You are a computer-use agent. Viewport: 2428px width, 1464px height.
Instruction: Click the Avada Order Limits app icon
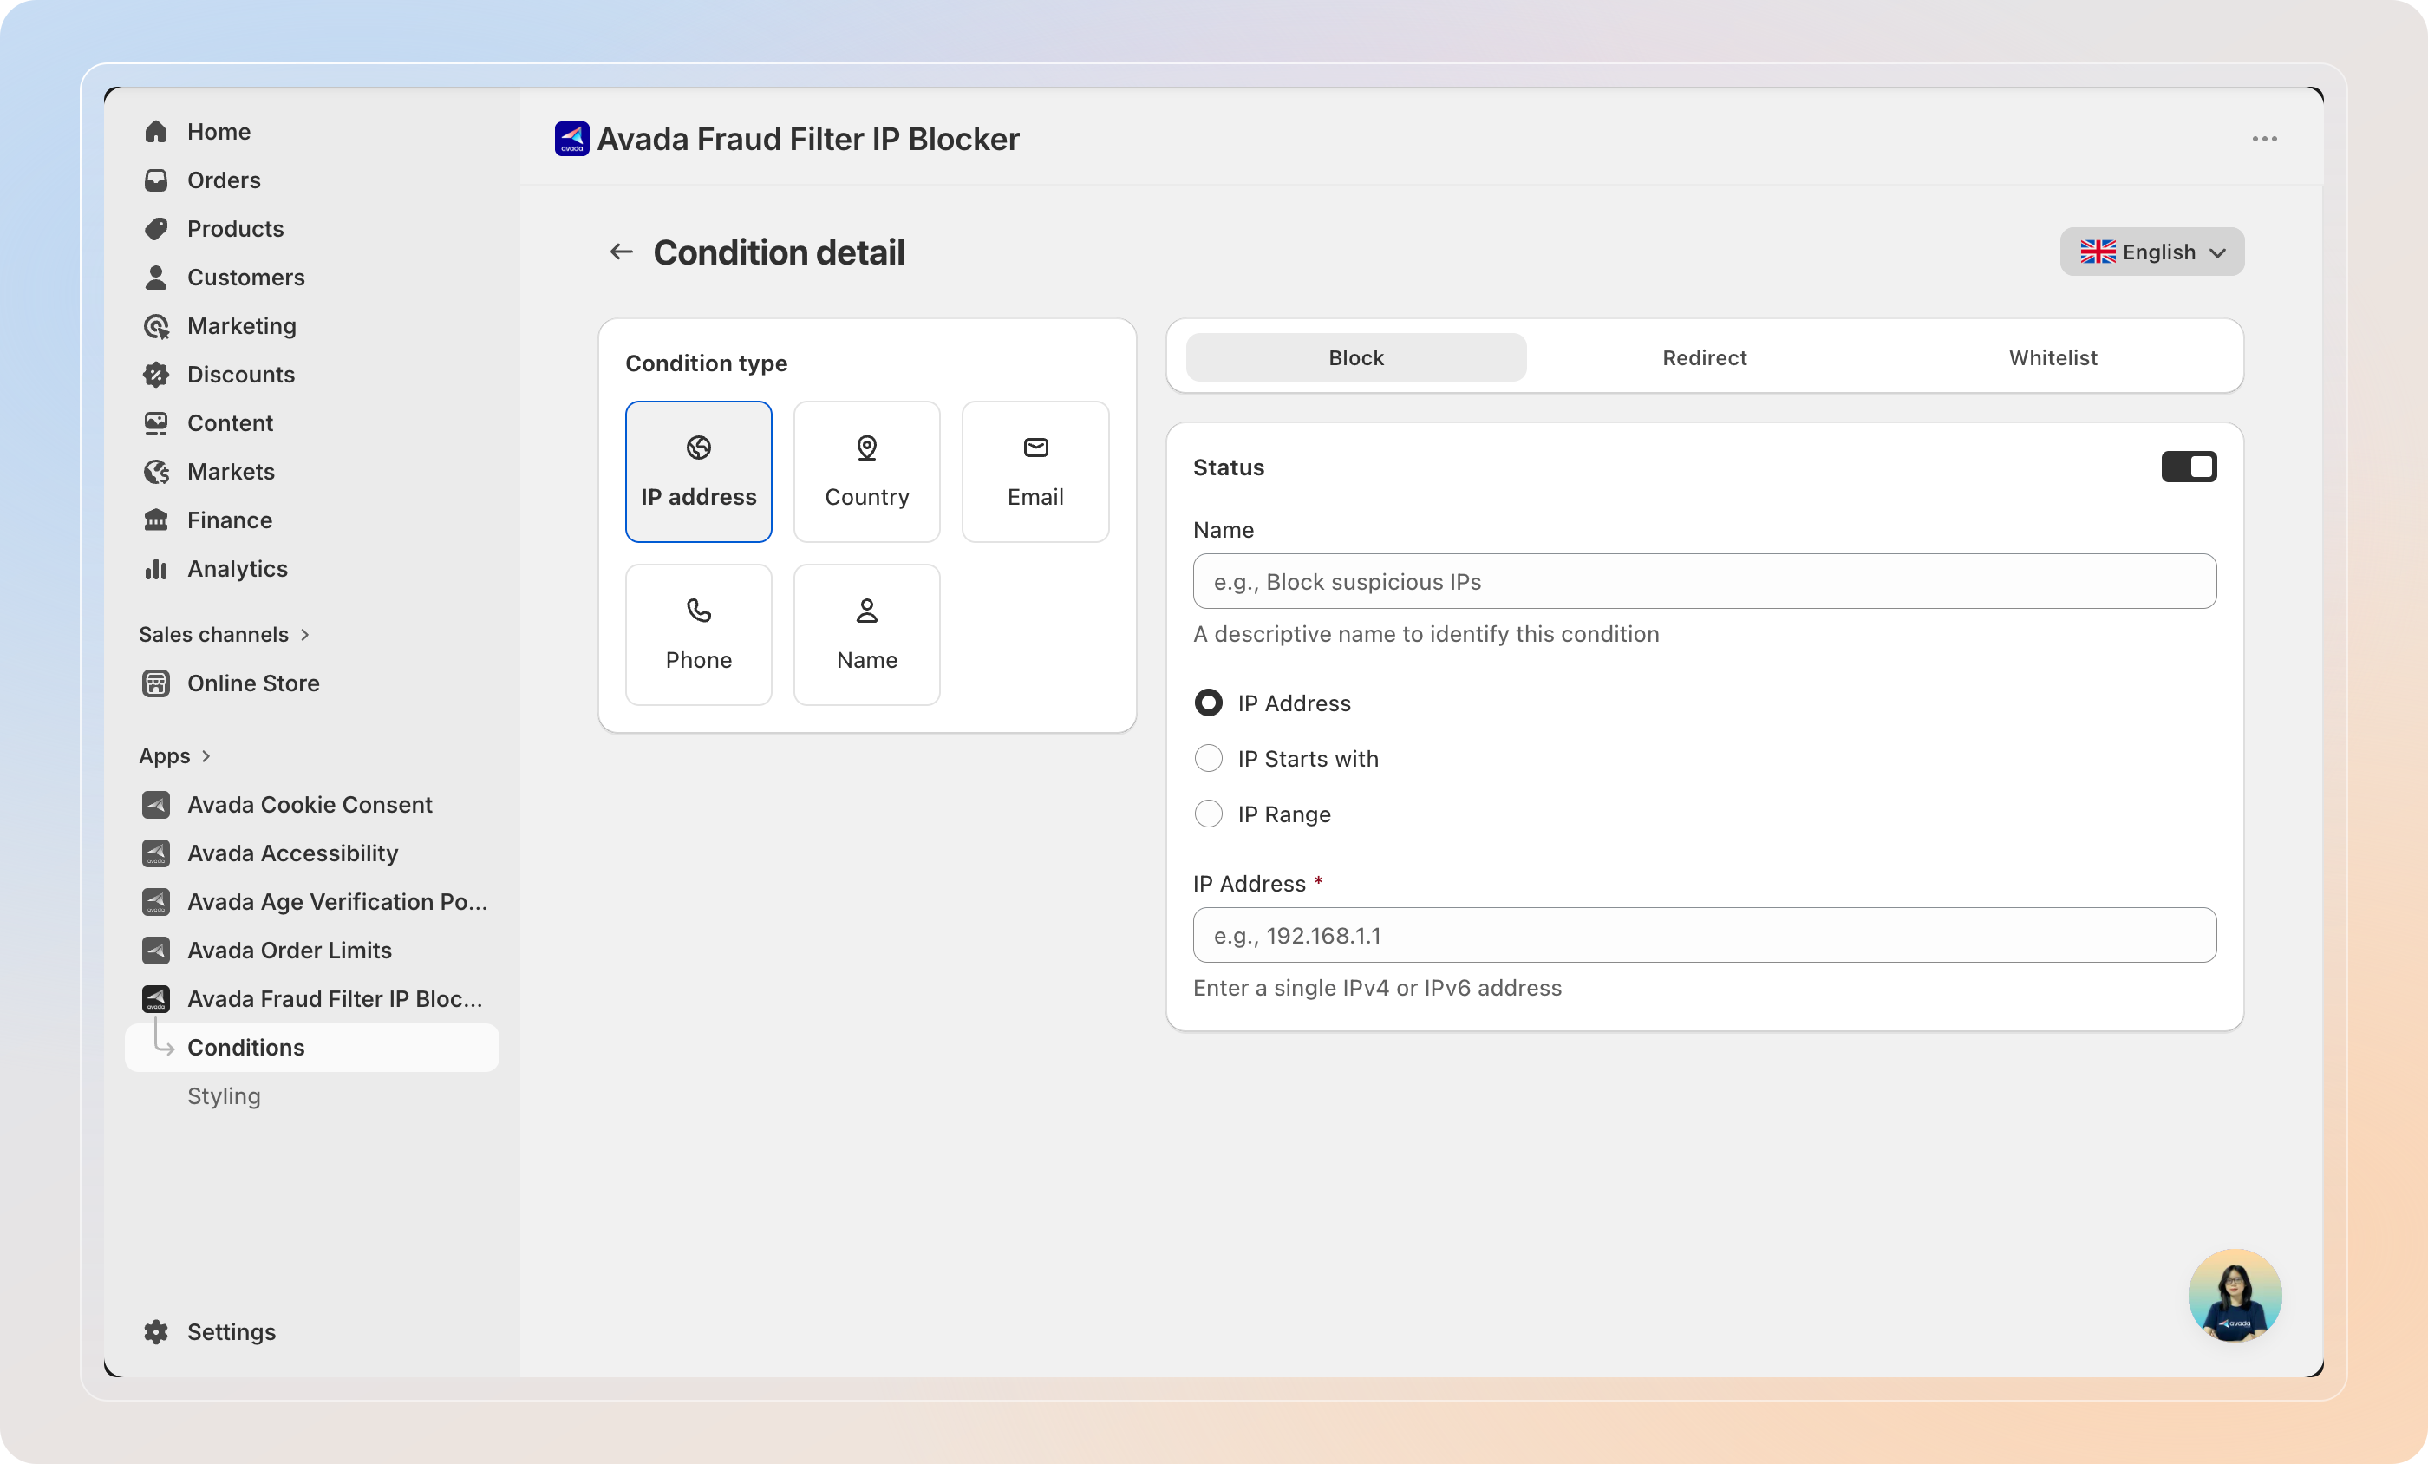156,951
